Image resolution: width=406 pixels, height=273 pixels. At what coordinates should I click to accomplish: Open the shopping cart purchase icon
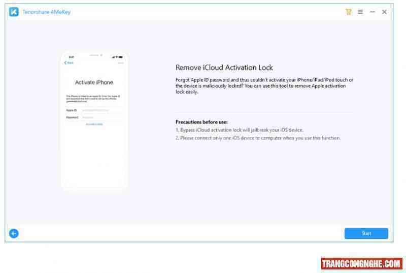[x=349, y=12]
